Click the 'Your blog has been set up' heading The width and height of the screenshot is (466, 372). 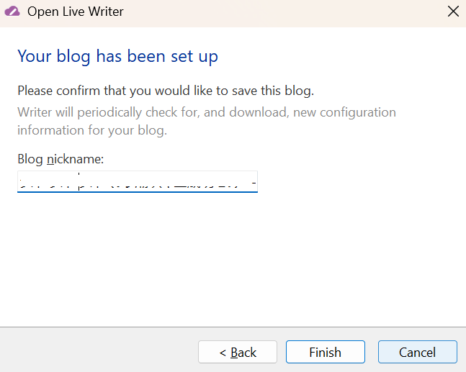point(117,55)
